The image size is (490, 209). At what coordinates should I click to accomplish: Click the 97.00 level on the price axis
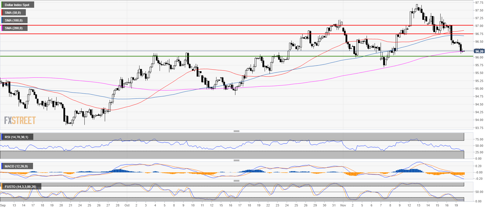[x=479, y=26]
